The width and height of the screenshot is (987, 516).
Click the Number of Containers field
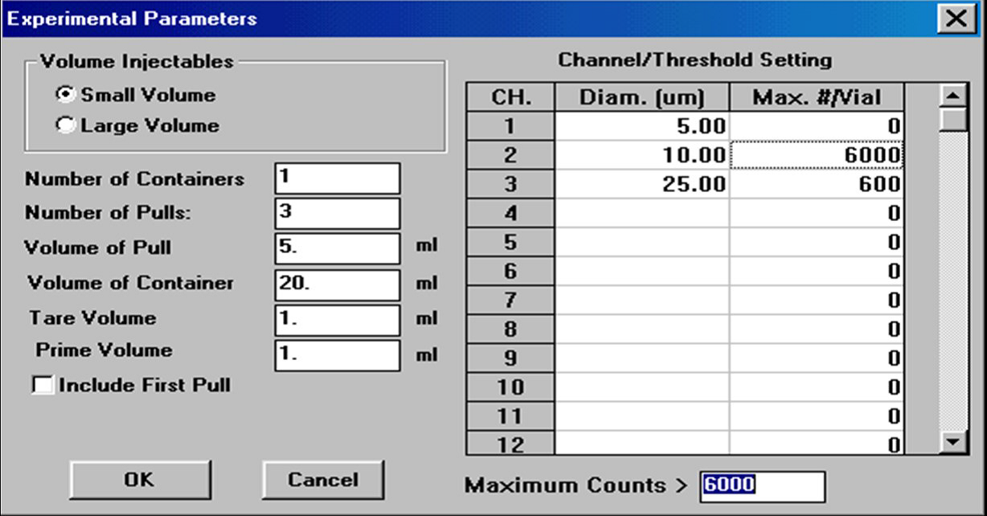(337, 178)
